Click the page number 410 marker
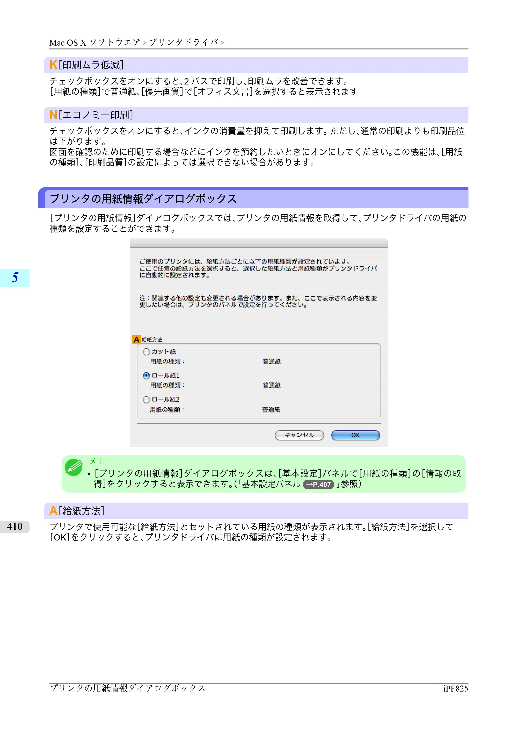518x733 pixels. tap(15, 526)
